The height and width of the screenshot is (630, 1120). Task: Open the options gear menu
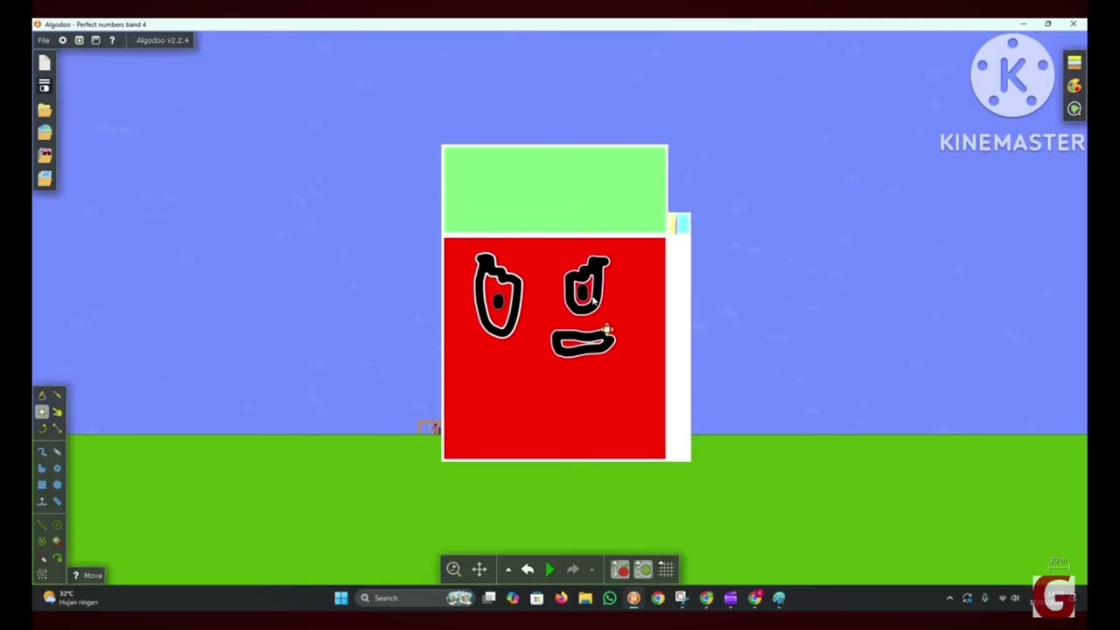pyautogui.click(x=62, y=40)
